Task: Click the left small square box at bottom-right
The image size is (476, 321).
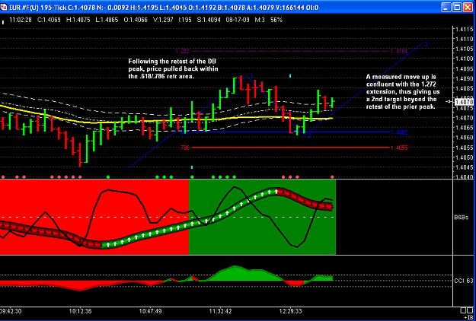Action: (x=464, y=310)
